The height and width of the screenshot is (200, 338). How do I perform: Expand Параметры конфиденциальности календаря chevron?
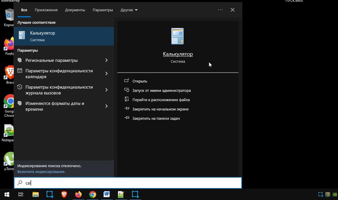tap(106, 74)
